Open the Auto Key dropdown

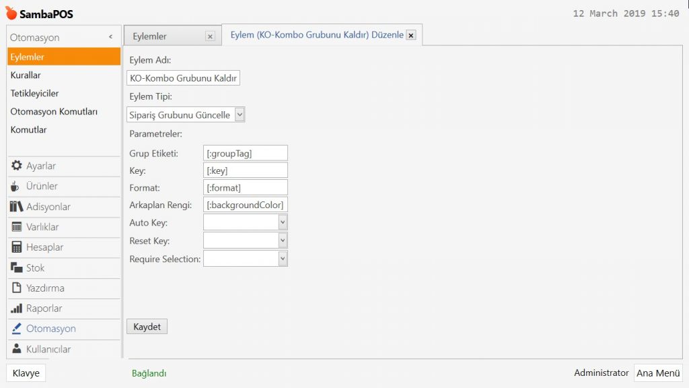[283, 222]
